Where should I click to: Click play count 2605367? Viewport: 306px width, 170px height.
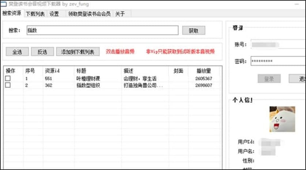tap(204, 79)
